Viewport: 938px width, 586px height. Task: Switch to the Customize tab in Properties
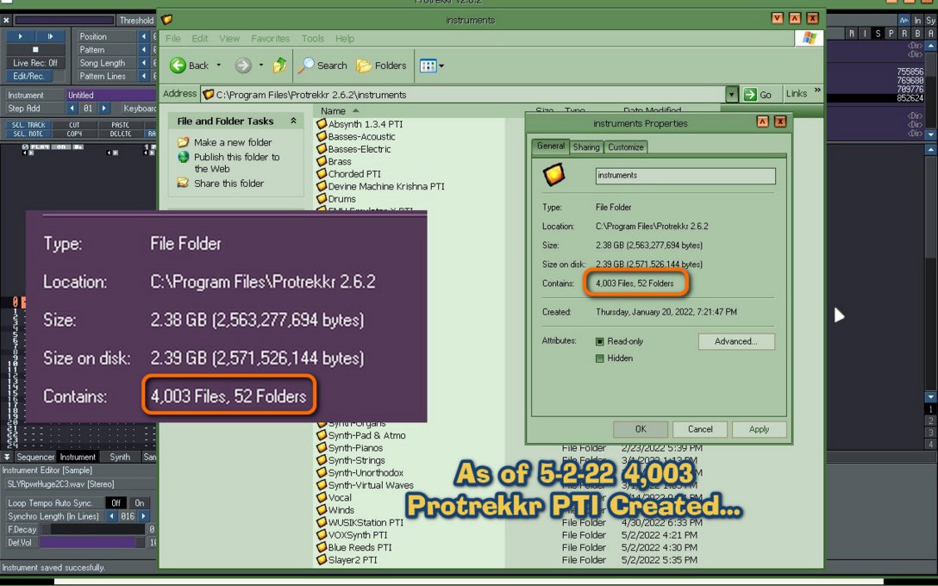click(626, 147)
